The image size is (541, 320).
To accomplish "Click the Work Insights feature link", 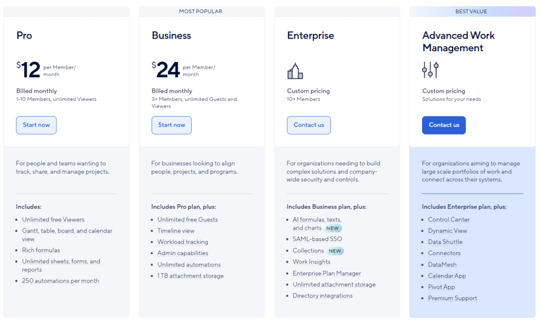I will click(x=311, y=262).
